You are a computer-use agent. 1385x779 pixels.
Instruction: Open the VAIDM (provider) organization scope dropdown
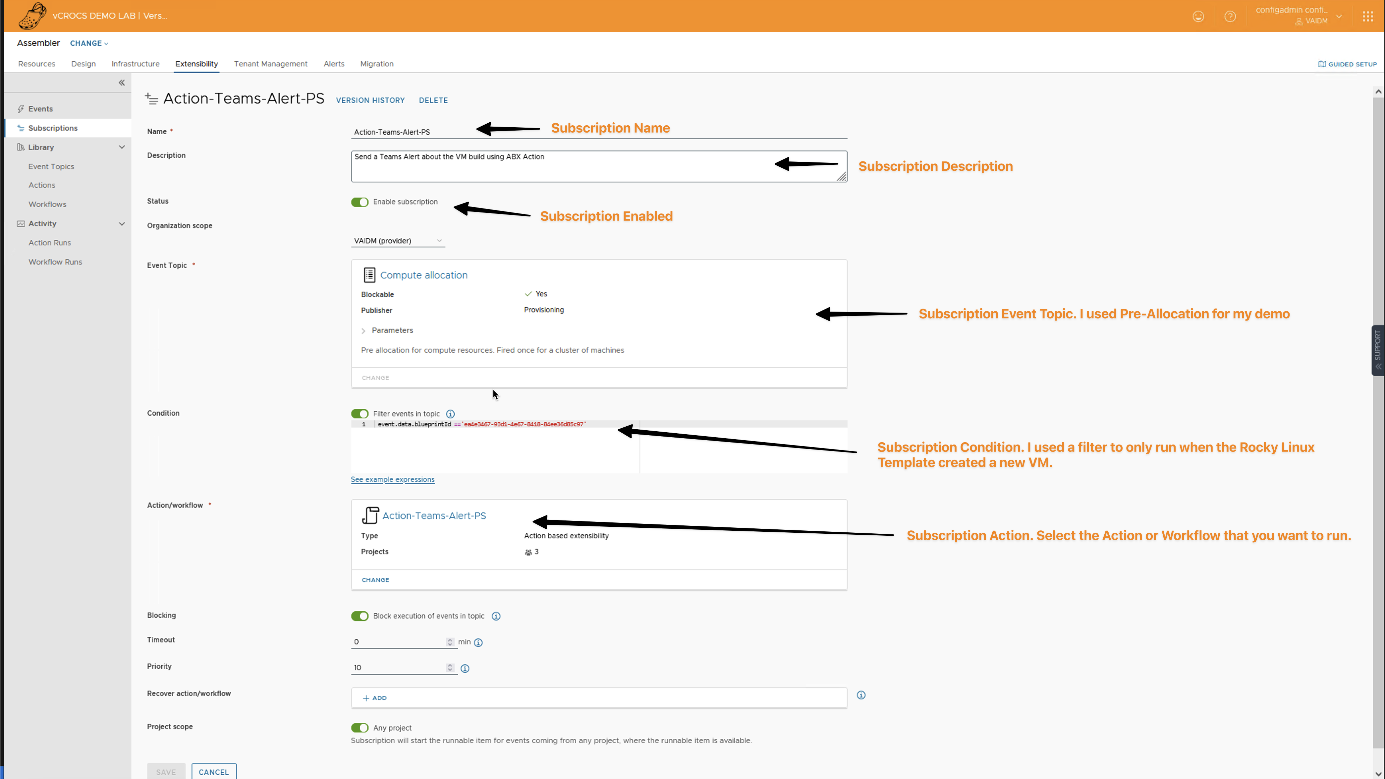pyautogui.click(x=398, y=240)
